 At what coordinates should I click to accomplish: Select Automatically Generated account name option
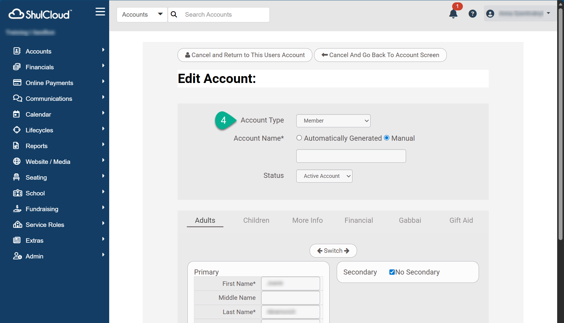tap(299, 138)
